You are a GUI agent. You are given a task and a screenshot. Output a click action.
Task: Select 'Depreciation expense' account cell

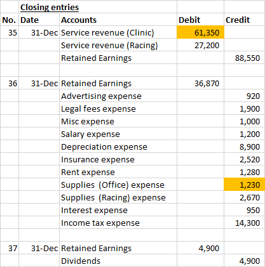pyautogui.click(x=118, y=147)
